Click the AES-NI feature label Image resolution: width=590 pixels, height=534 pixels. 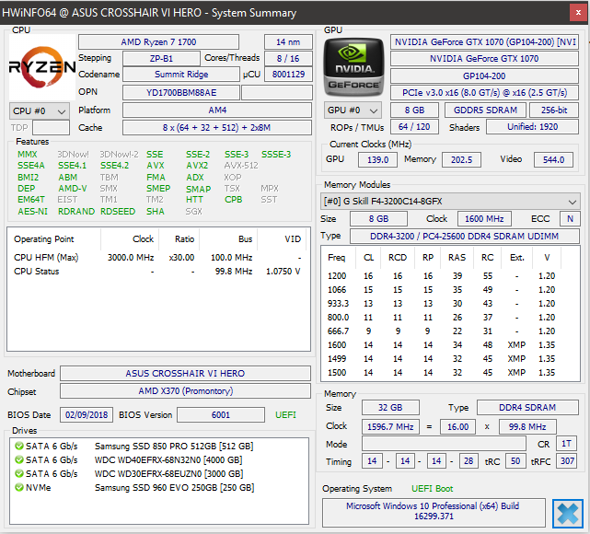point(33,212)
